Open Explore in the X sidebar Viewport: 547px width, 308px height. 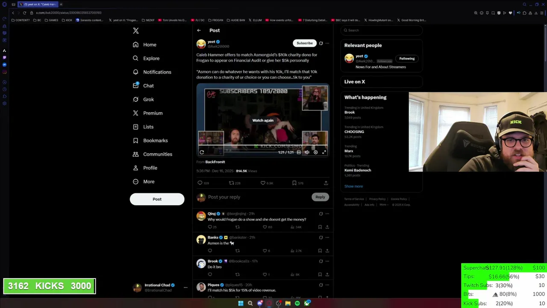tap(146, 58)
